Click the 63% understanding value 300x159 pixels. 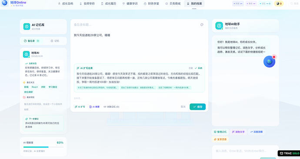(60, 142)
